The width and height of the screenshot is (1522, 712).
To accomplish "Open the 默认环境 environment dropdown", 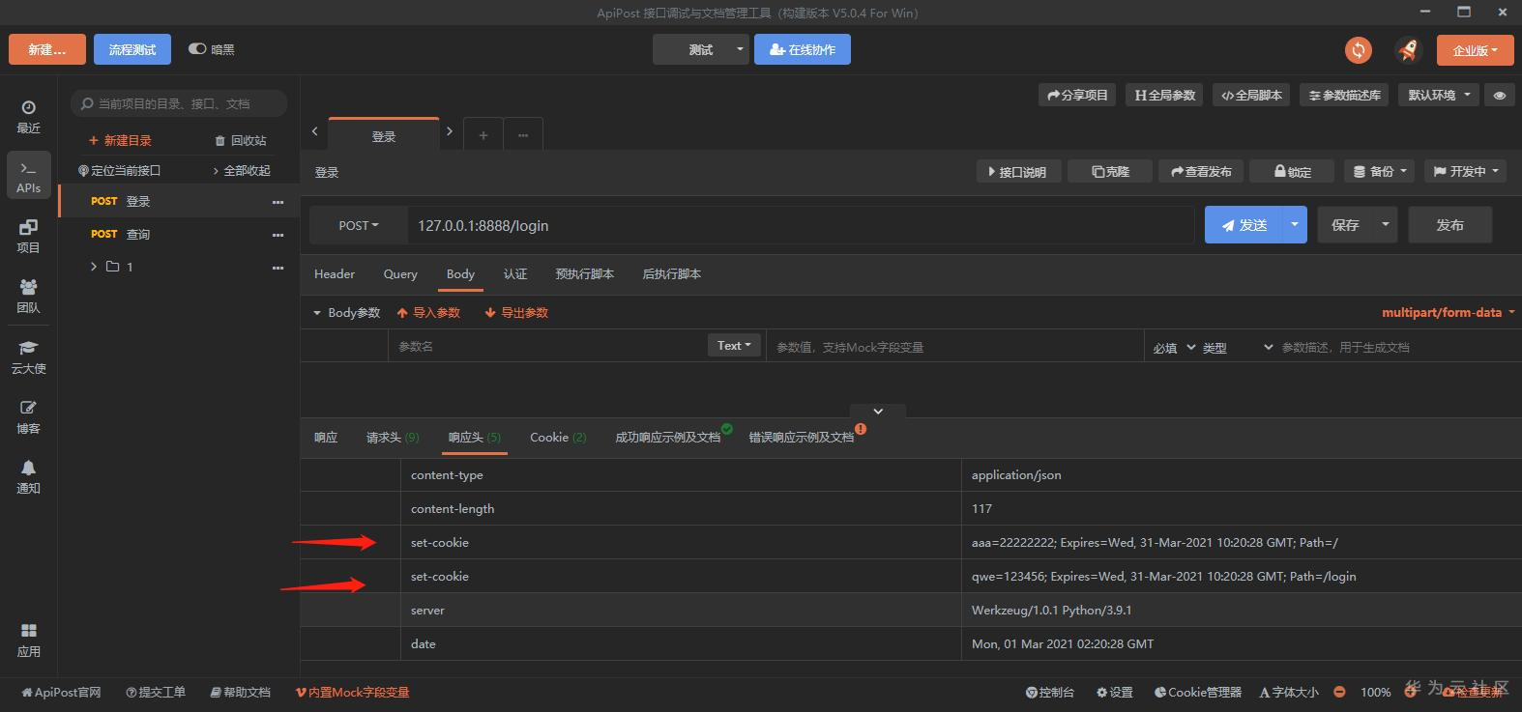I will click(1439, 95).
